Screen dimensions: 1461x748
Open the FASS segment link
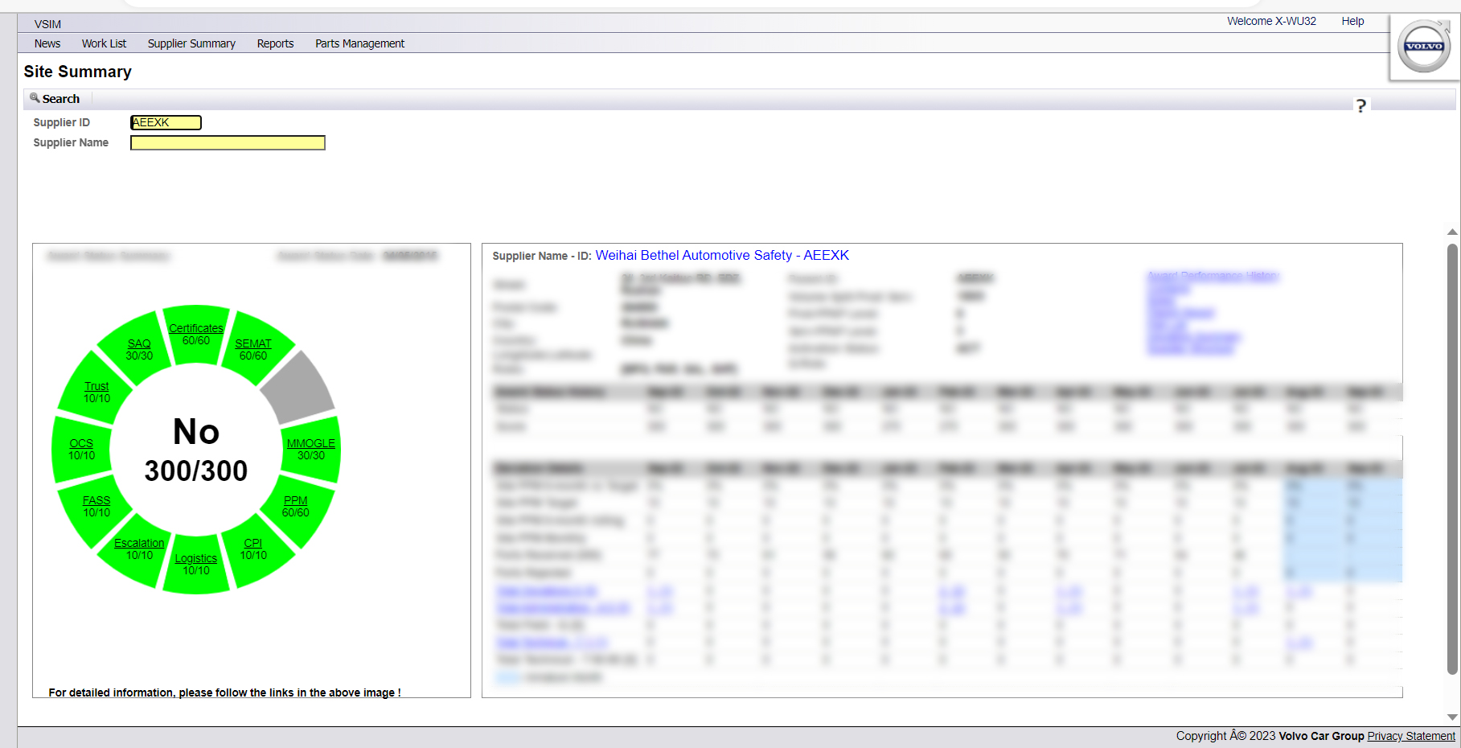pyautogui.click(x=96, y=500)
